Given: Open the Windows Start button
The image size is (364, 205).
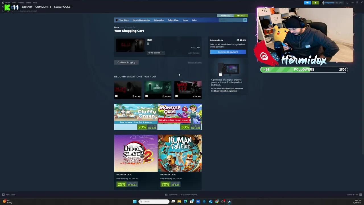Looking at the screenshot, I should (135, 202).
